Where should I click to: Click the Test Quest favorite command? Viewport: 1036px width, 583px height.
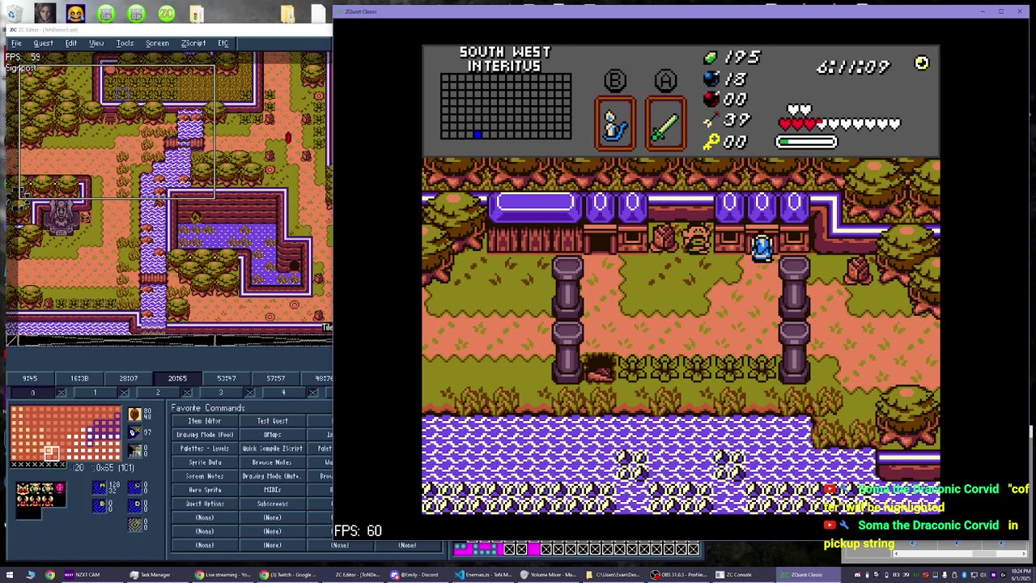click(x=272, y=421)
